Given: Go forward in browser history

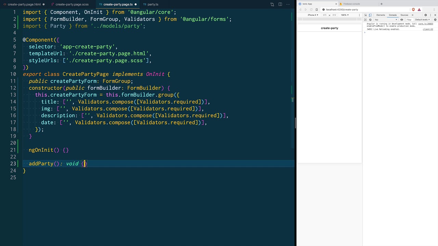Looking at the screenshot, I should (306, 10).
